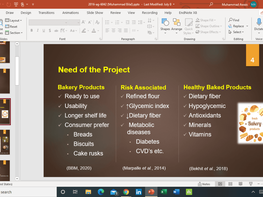
Task: Open Text Direction options
Action: pyautogui.click(x=151, y=20)
